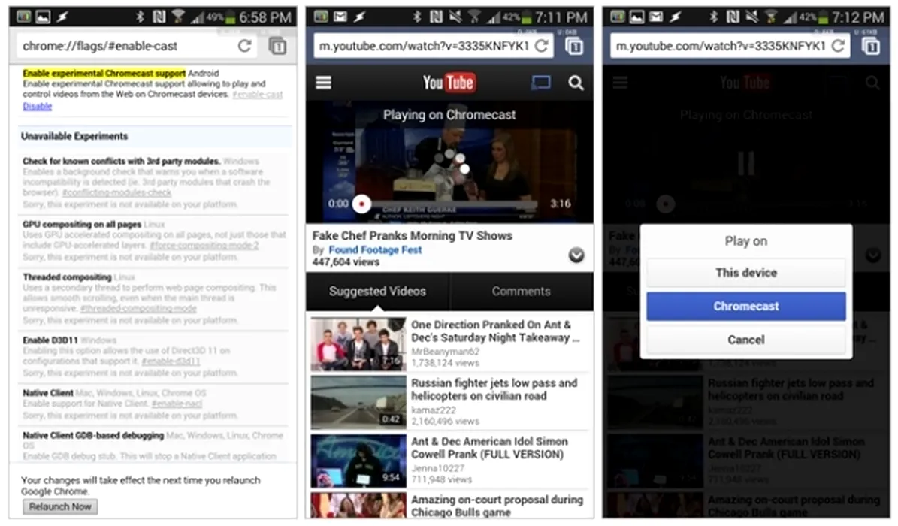Click the Relaunch Now button

click(60, 506)
